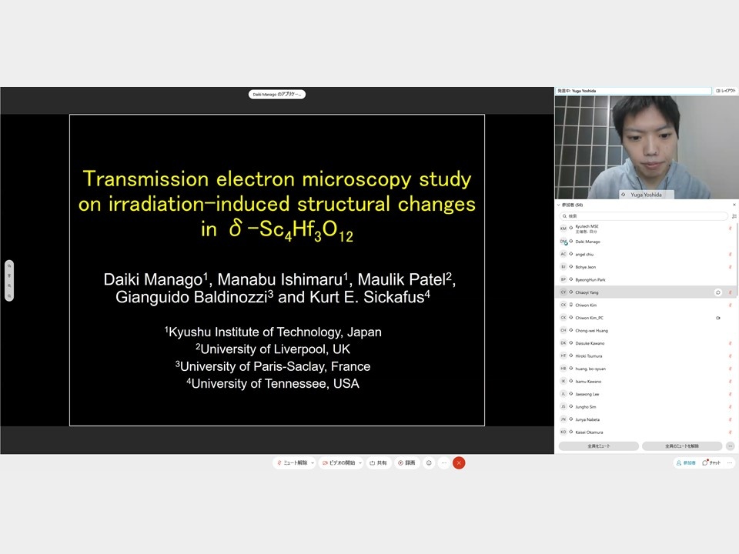Click the 共有 share button
The image size is (739, 554).
click(x=379, y=462)
